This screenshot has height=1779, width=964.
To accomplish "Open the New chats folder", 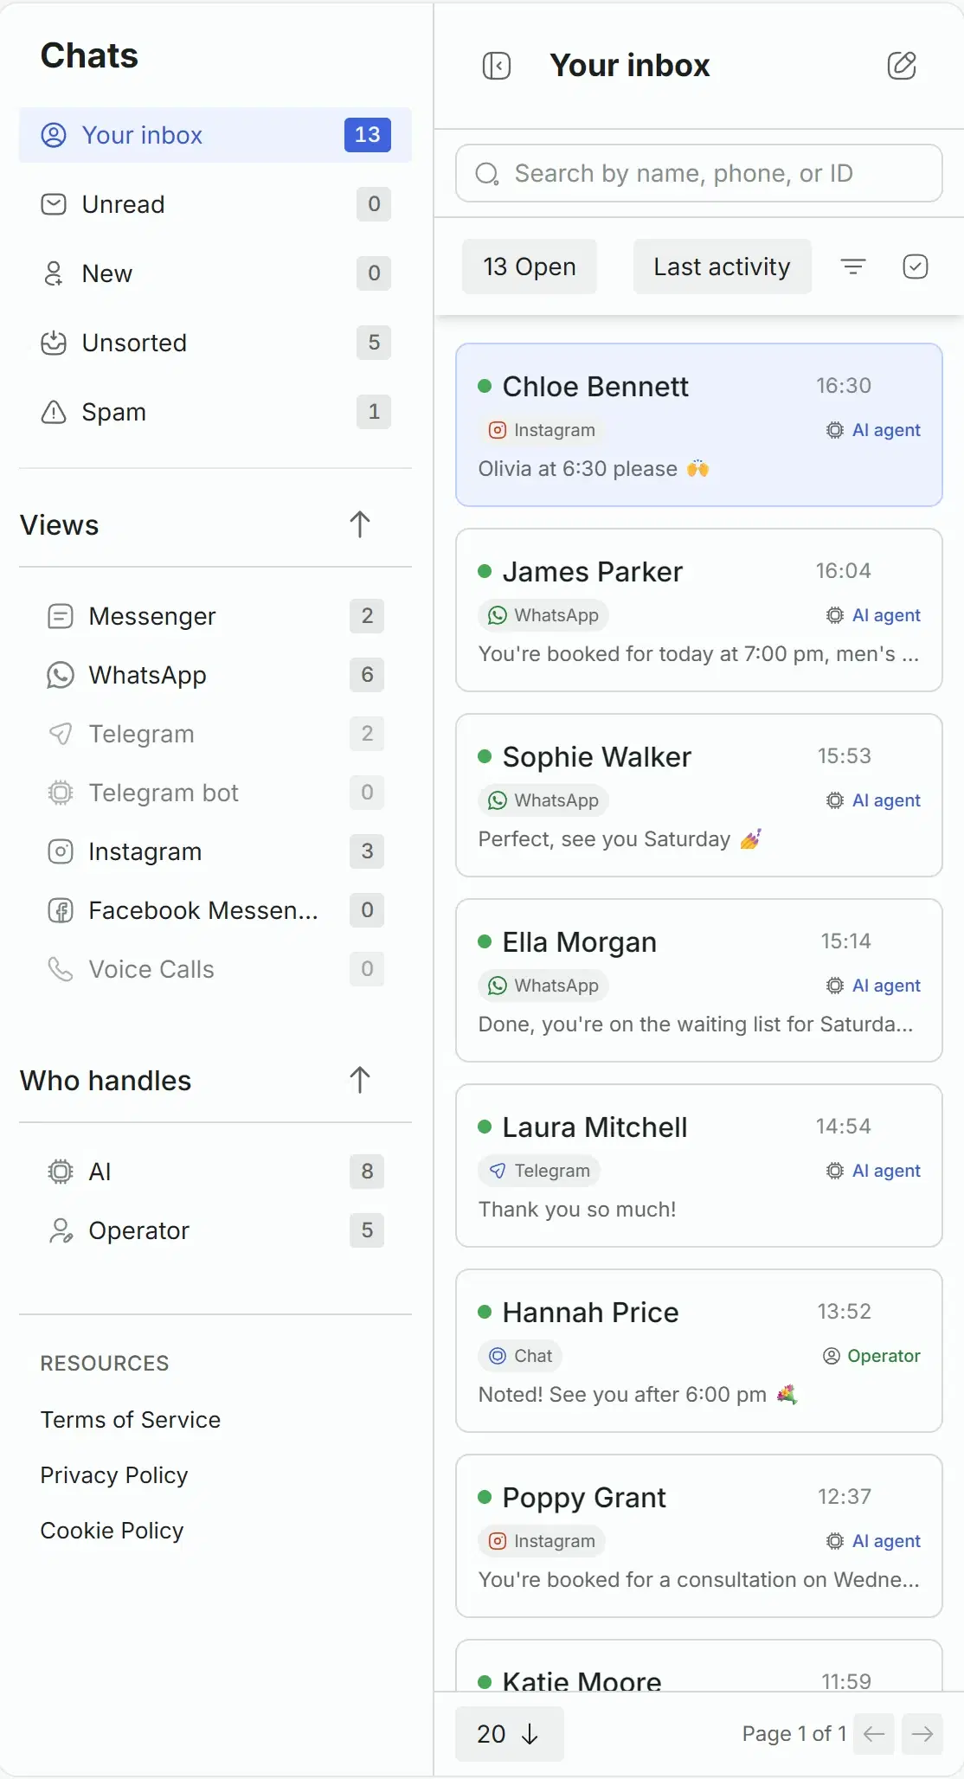I will pos(215,273).
